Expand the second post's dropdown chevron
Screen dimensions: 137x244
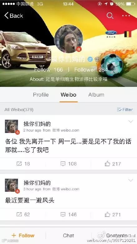pyautogui.click(x=130, y=180)
